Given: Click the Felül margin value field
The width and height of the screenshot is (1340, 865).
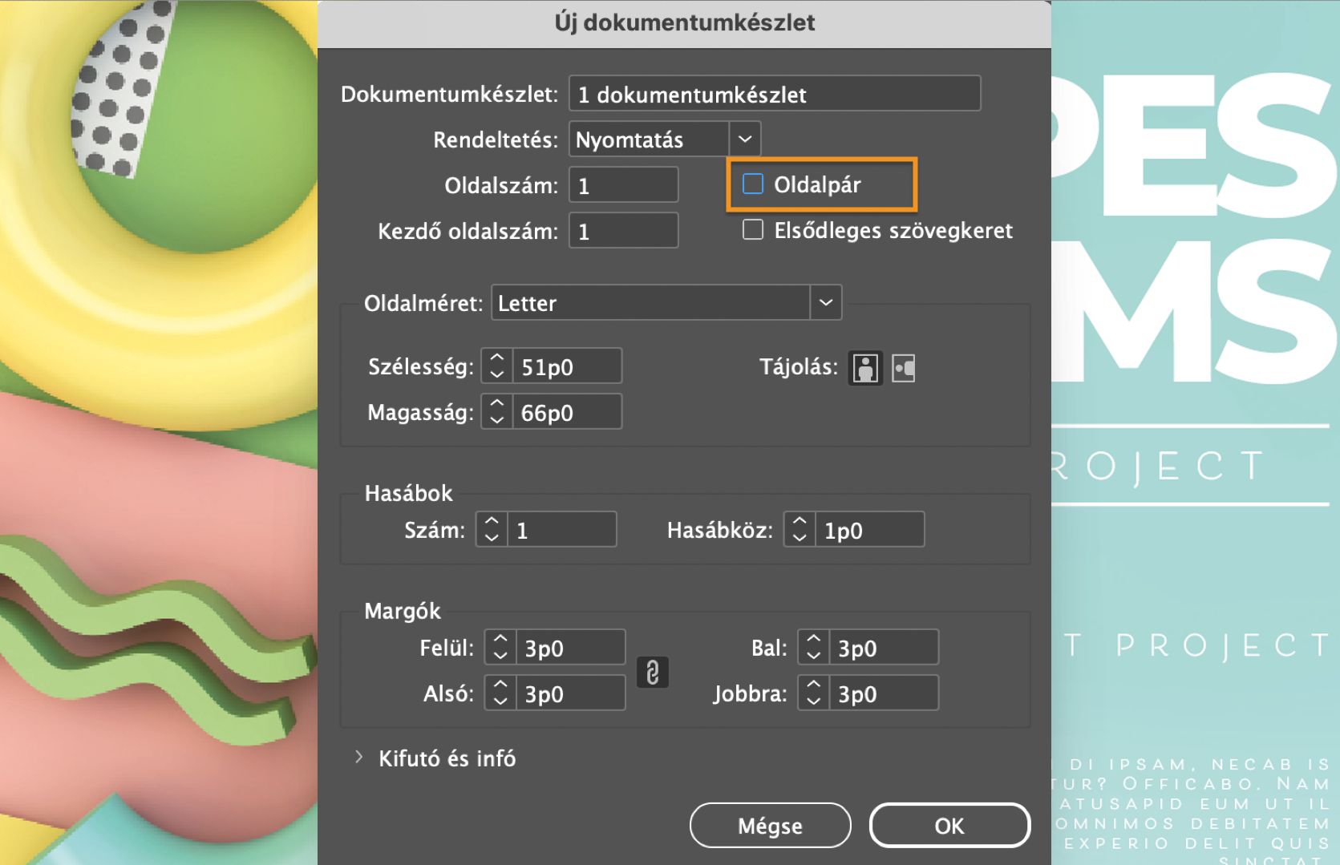Looking at the screenshot, I should point(571,648).
